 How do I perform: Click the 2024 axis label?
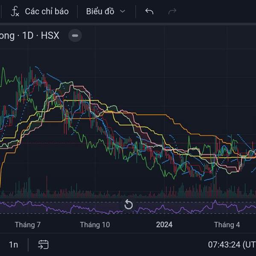164,225
